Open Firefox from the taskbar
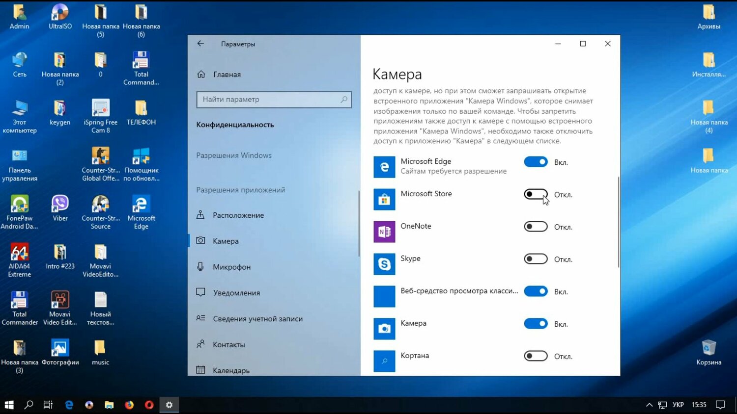 (129, 405)
